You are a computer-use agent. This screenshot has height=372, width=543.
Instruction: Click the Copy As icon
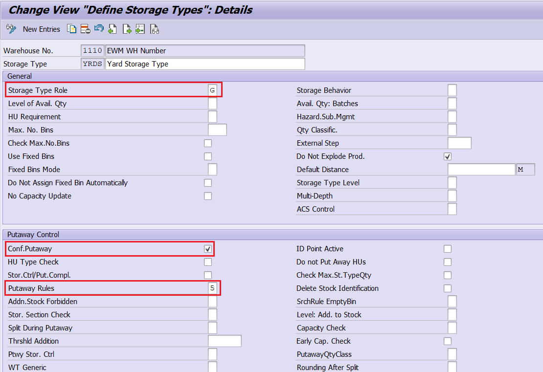72,29
